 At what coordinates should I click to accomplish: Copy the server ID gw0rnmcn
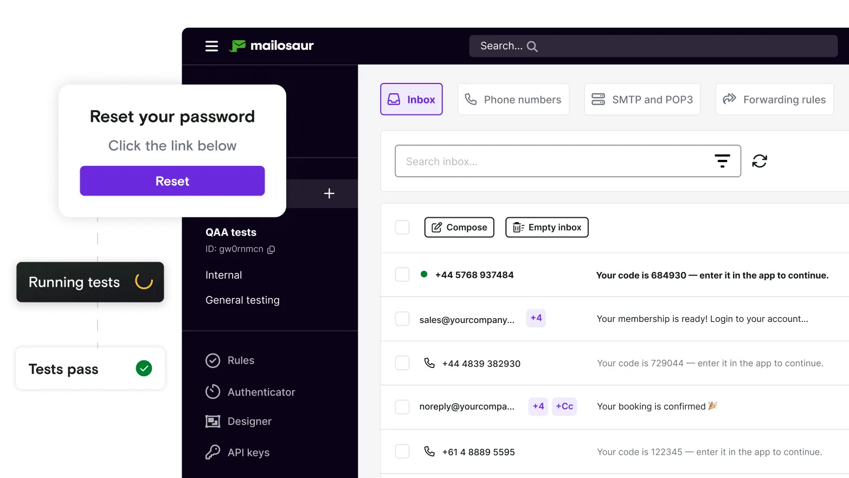pos(272,249)
